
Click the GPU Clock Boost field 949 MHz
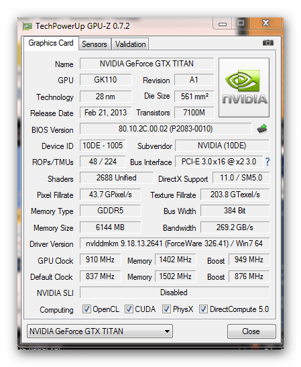click(x=249, y=260)
